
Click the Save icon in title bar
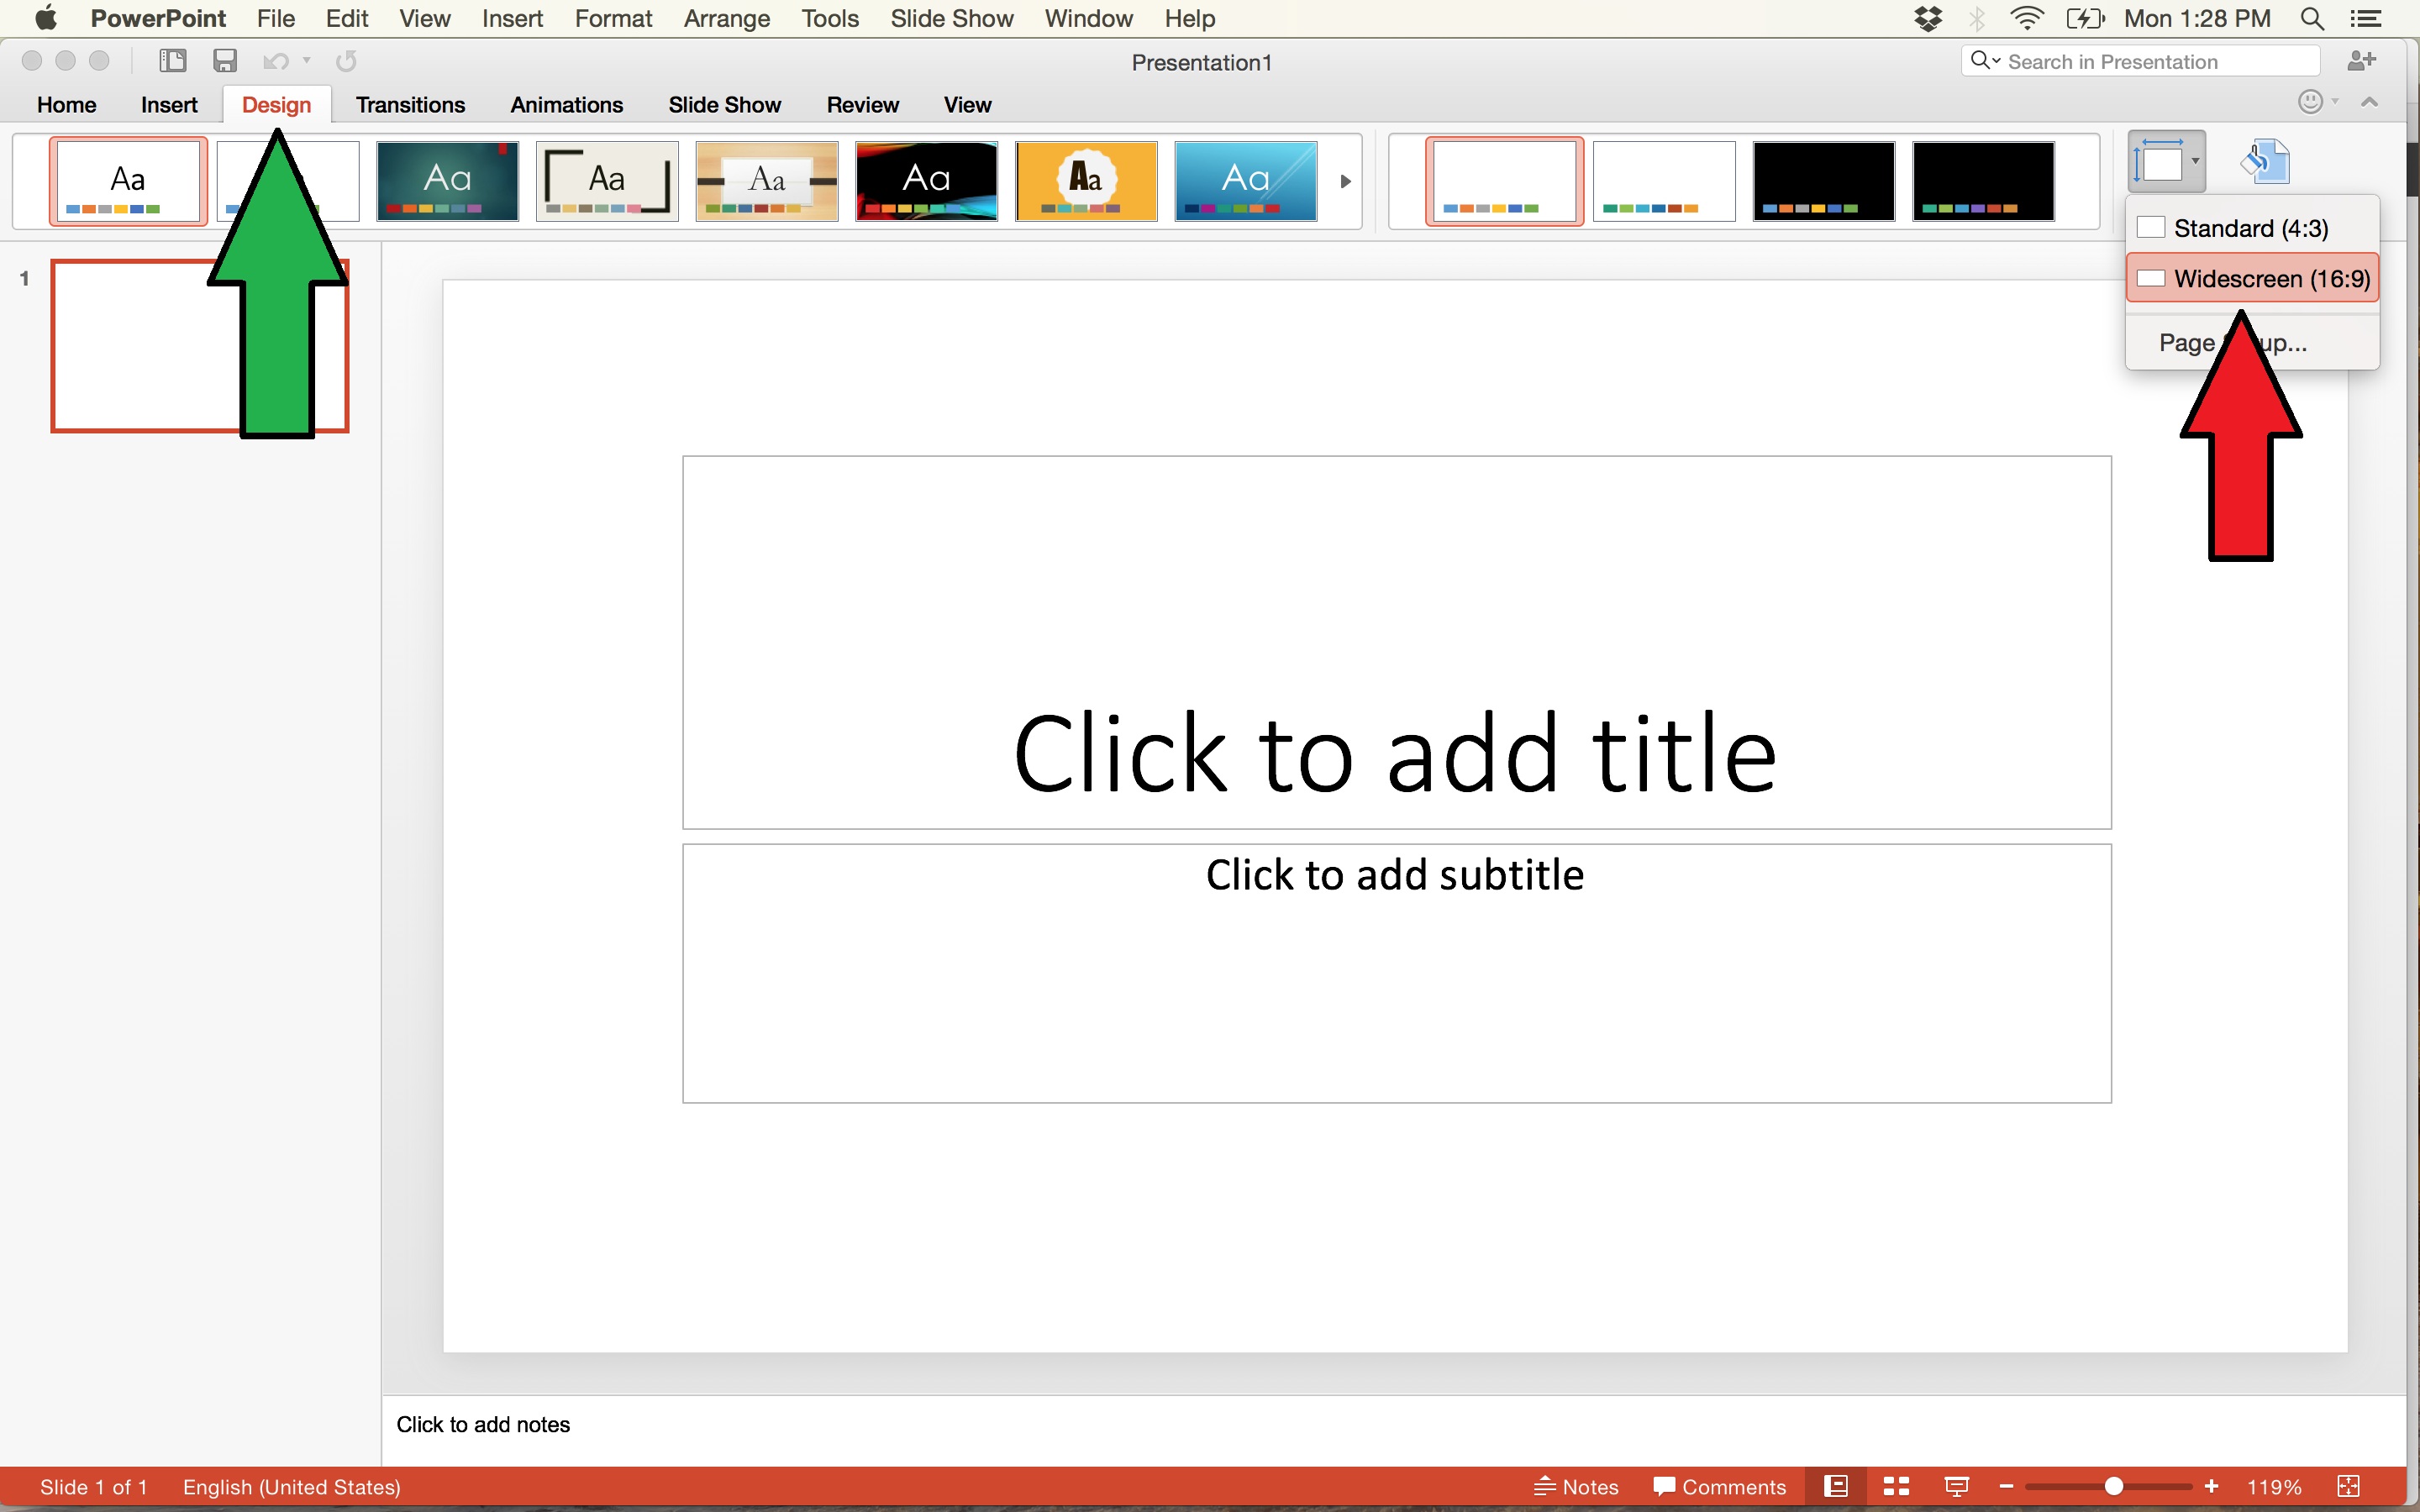click(x=225, y=61)
